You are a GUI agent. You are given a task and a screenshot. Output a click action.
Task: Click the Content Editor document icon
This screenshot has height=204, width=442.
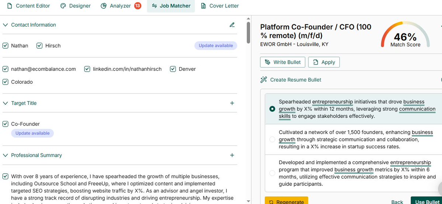[10, 6]
